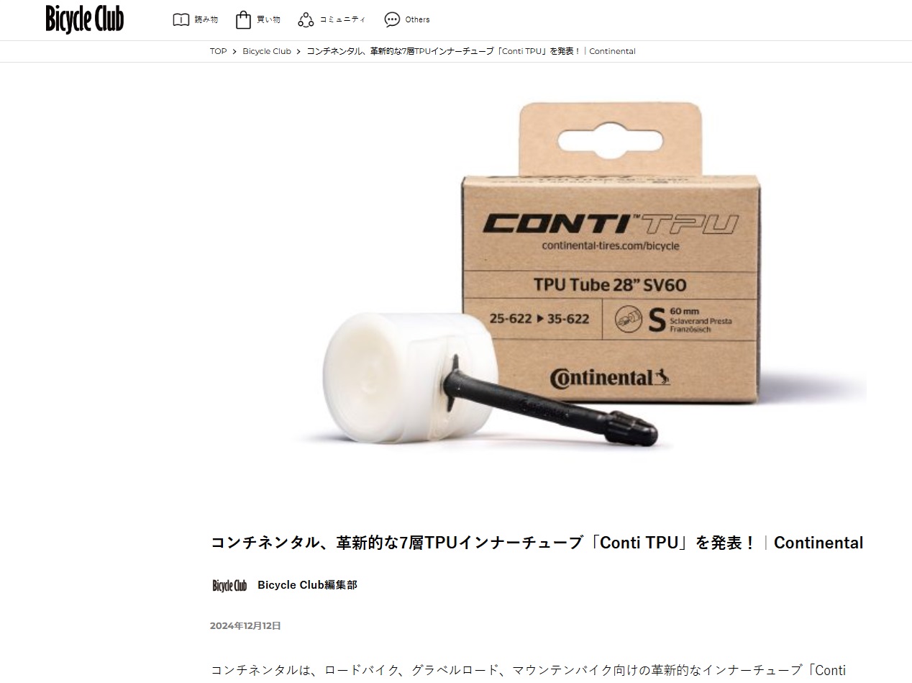Click the speech bubble Others icon
Screen dimensions: 912x683
pyautogui.click(x=392, y=19)
